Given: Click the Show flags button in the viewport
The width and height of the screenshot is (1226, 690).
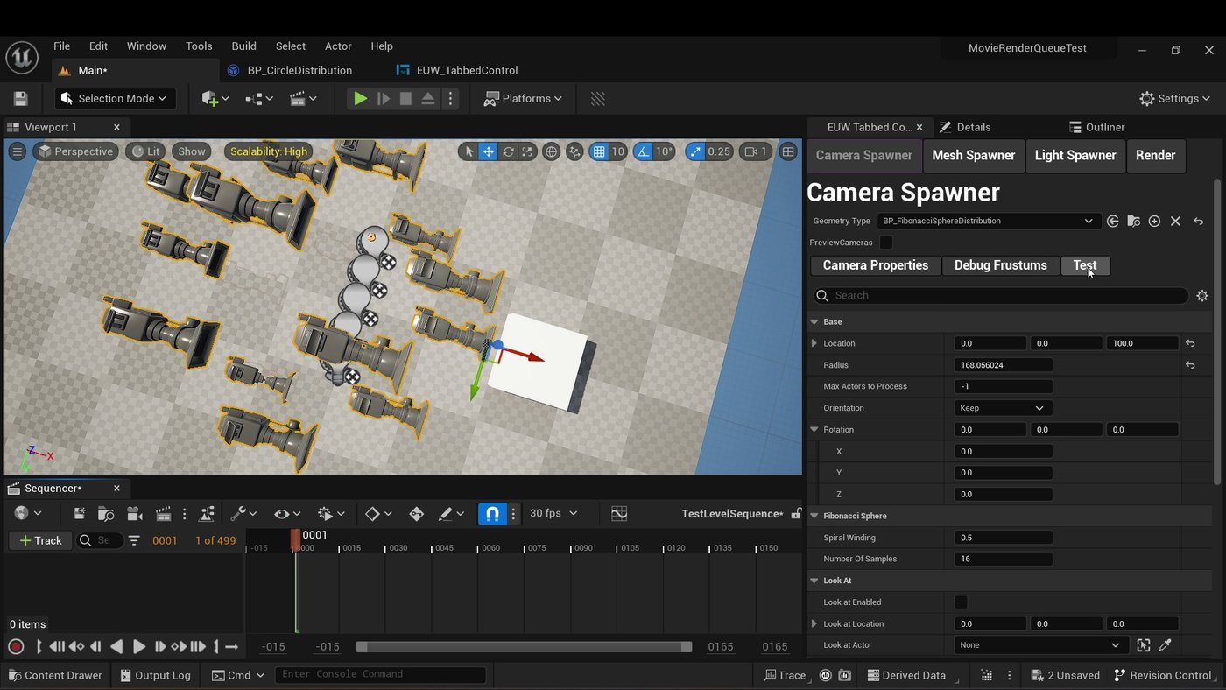Looking at the screenshot, I should pos(192,151).
